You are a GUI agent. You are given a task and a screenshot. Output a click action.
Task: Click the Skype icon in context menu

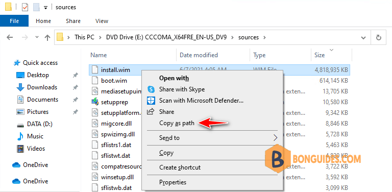coord(151,89)
